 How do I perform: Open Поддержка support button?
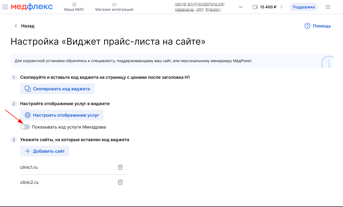(x=303, y=7)
